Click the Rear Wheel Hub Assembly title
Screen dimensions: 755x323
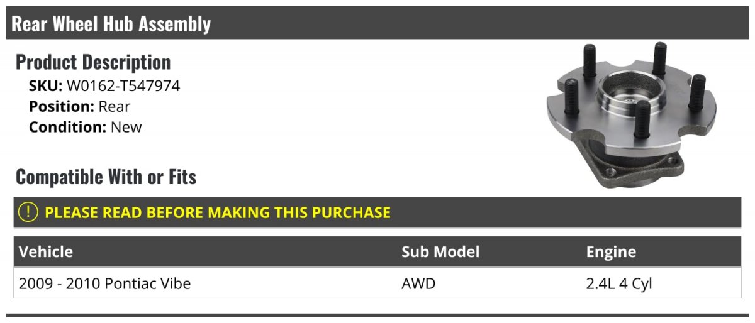point(111,24)
